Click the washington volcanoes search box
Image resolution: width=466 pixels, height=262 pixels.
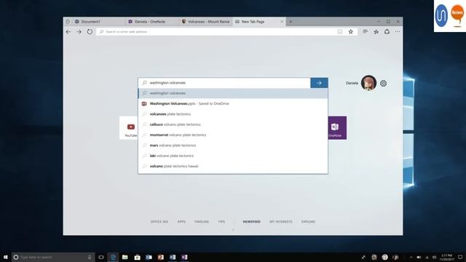(224, 83)
